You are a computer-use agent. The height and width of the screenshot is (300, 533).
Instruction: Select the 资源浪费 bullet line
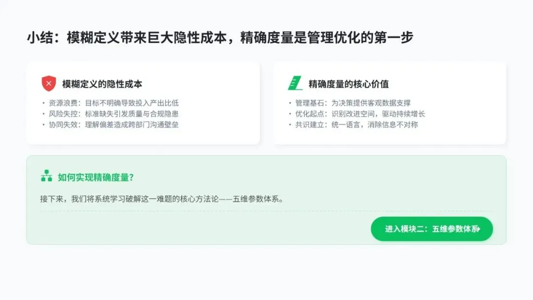113,103
